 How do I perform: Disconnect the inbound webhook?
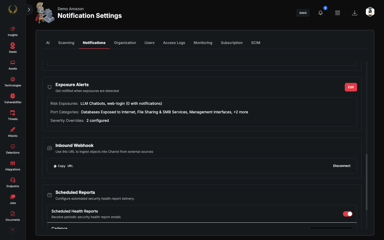[x=342, y=166]
